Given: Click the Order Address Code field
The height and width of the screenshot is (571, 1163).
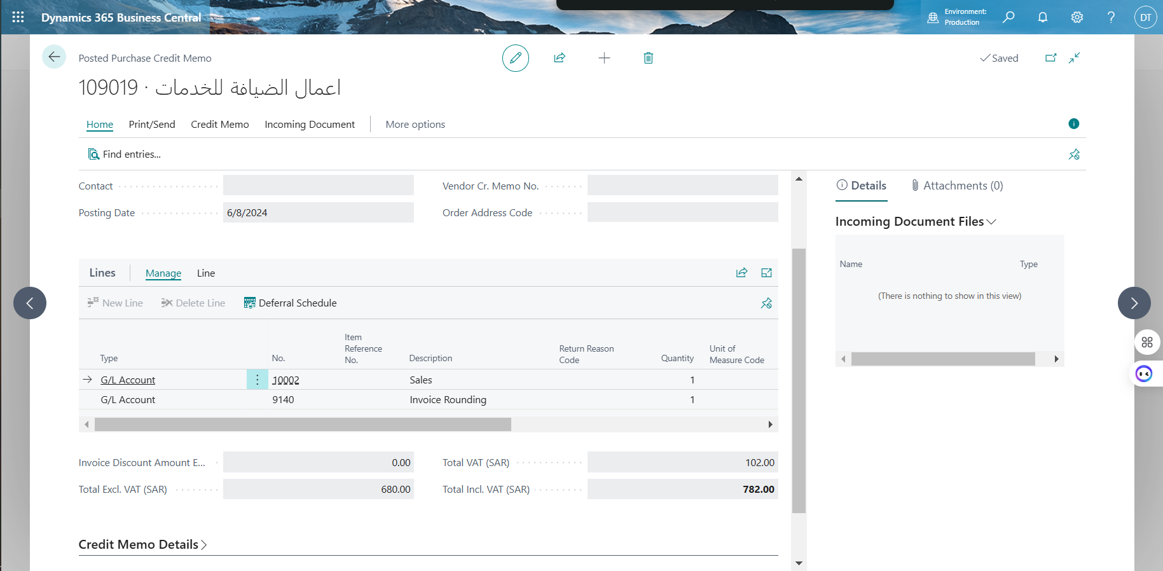Looking at the screenshot, I should pos(683,212).
